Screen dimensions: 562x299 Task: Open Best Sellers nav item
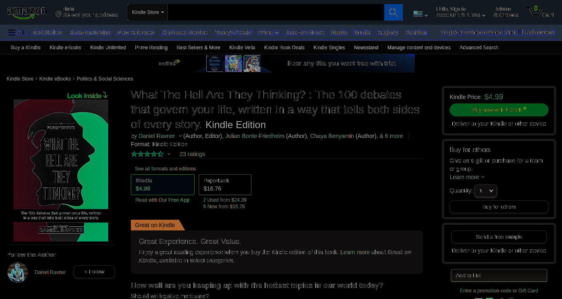[48, 32]
